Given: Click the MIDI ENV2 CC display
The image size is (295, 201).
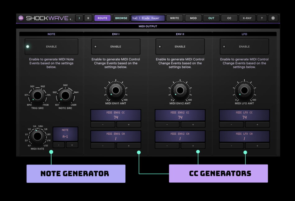Looking at the screenshot, I should 180,115.
